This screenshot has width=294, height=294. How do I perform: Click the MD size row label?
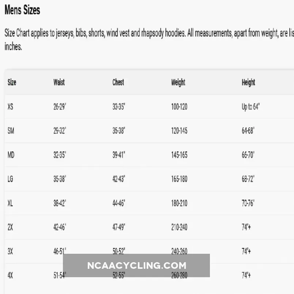(x=11, y=155)
